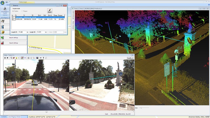The width and height of the screenshot is (210, 118).
Task: Open the vertical side tab above Planar Analysis
Action: 73,15
